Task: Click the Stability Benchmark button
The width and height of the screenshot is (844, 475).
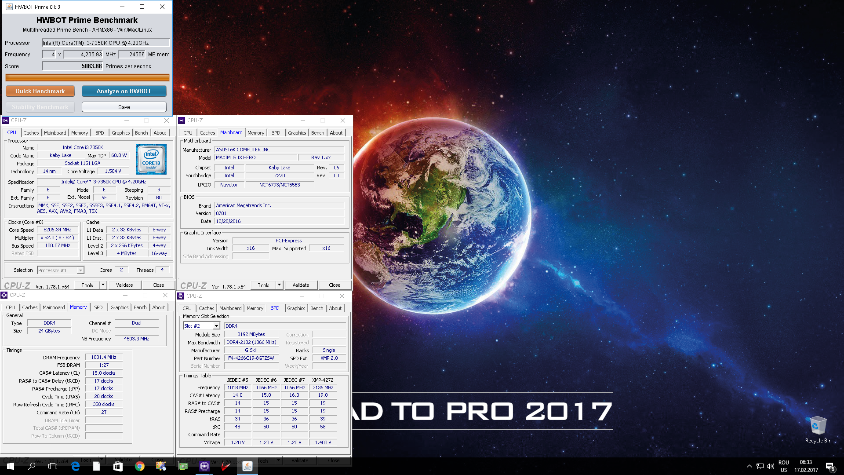Action: point(40,107)
